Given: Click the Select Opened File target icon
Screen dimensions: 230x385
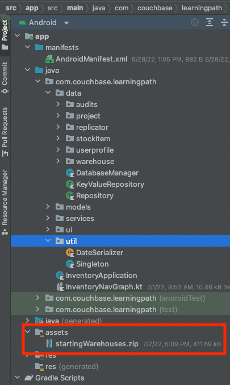Looking at the screenshot, I should click(x=195, y=23).
